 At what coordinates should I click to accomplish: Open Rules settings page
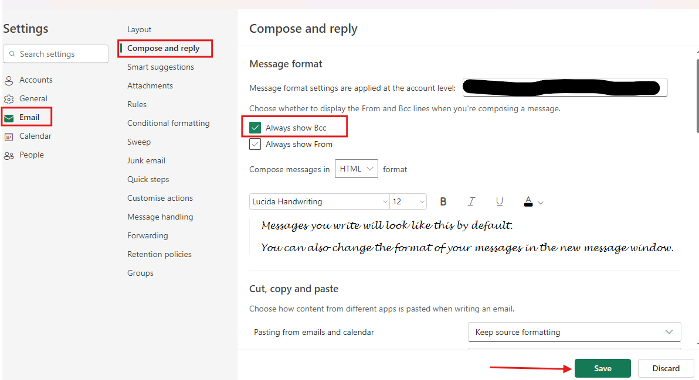click(x=137, y=104)
